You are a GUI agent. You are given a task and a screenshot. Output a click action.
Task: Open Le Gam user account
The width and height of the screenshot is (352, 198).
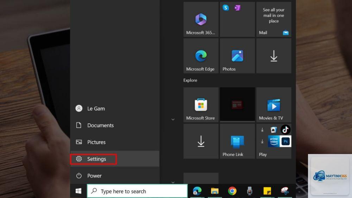[x=115, y=109]
